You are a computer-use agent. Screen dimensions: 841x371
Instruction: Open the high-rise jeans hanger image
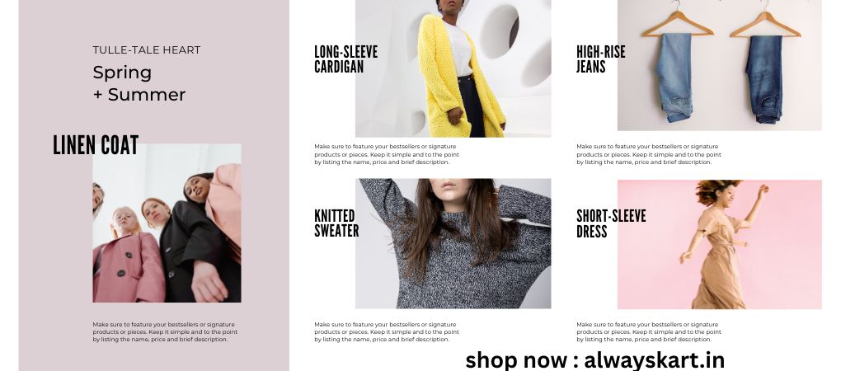click(719, 65)
